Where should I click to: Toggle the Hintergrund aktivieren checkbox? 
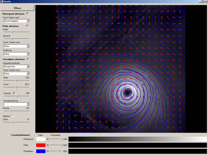point(27,14)
